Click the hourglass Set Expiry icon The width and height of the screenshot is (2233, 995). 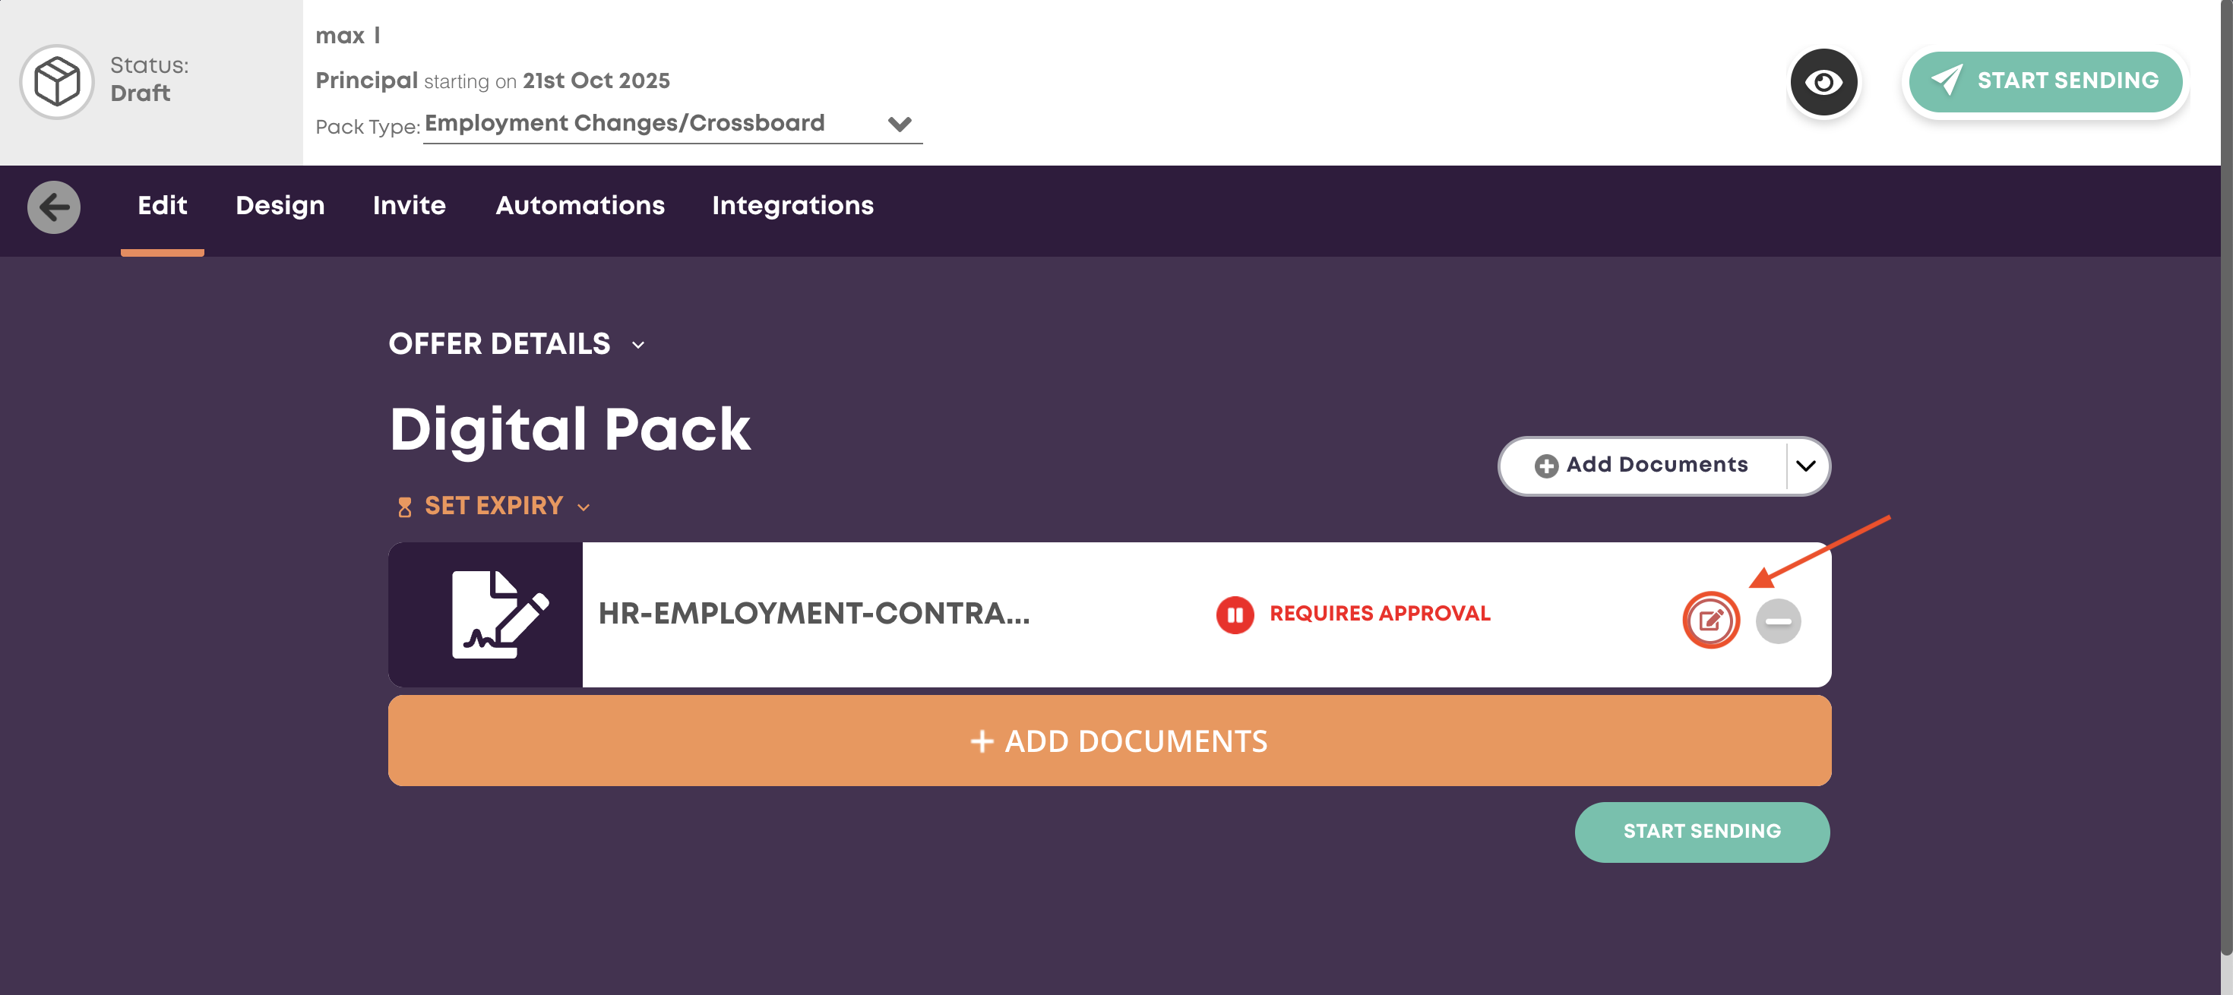[405, 507]
